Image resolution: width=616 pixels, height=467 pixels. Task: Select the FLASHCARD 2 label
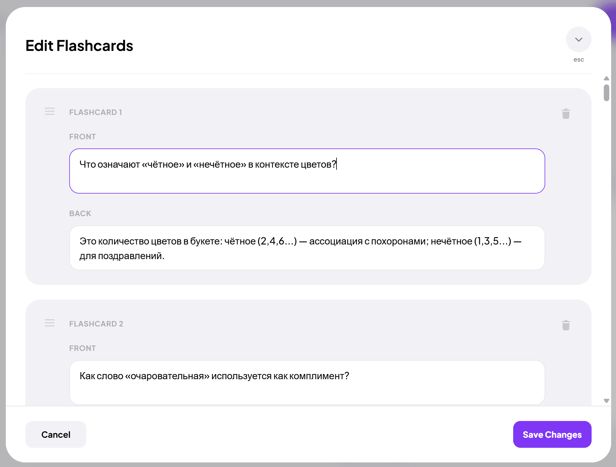click(96, 323)
